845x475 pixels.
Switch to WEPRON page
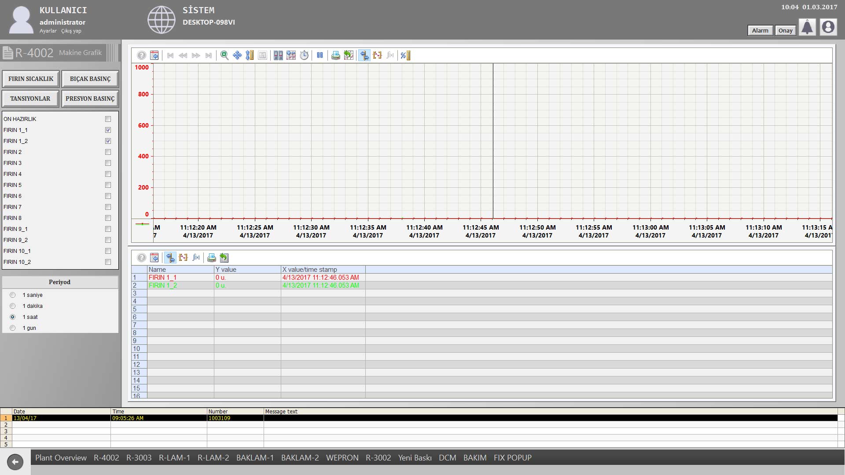342,458
